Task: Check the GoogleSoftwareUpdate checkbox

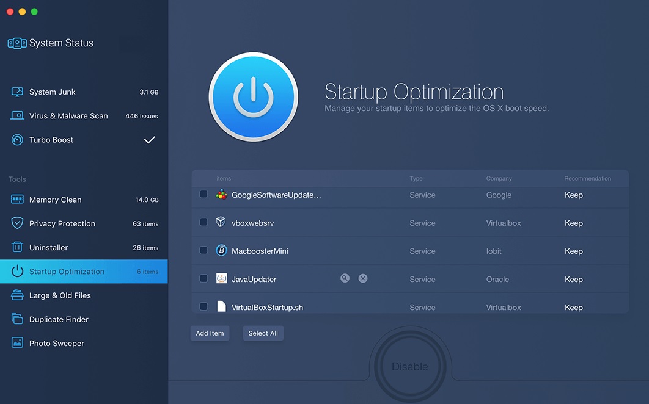Action: point(204,194)
